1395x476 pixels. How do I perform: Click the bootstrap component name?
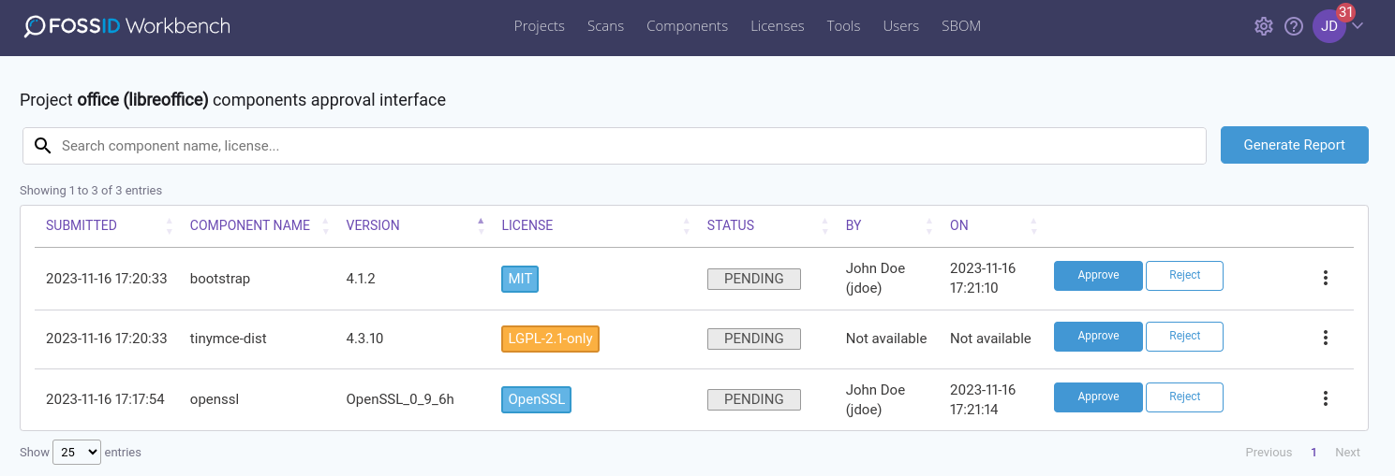(220, 279)
